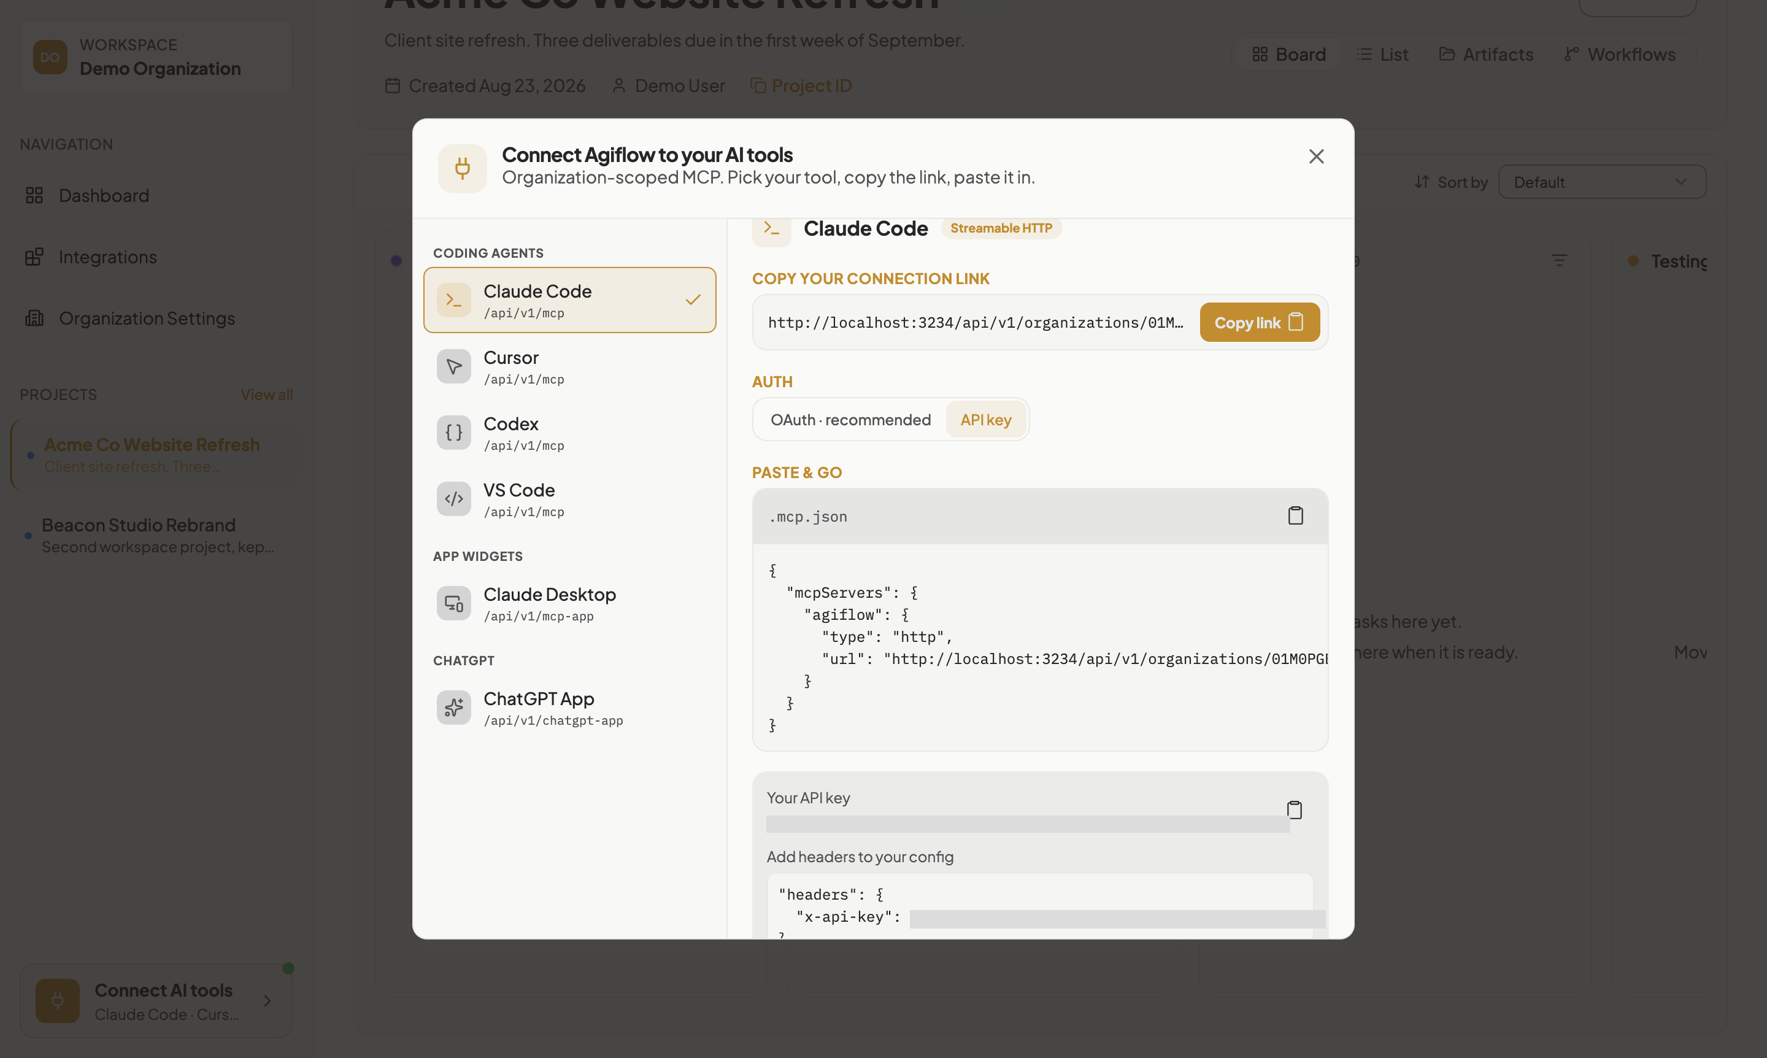The image size is (1767, 1058).
Task: Open Dashboard in navigation
Action: 156,195
